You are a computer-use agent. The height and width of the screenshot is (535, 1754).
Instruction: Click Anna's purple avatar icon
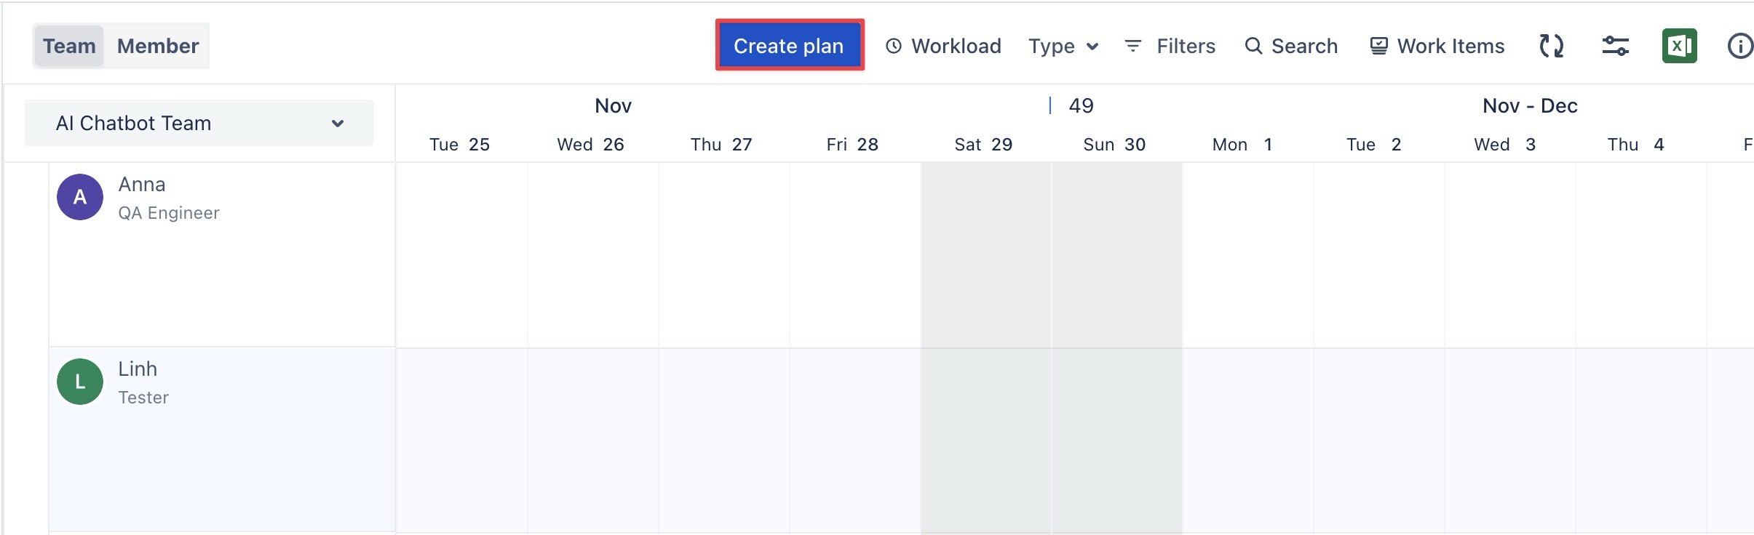point(80,197)
